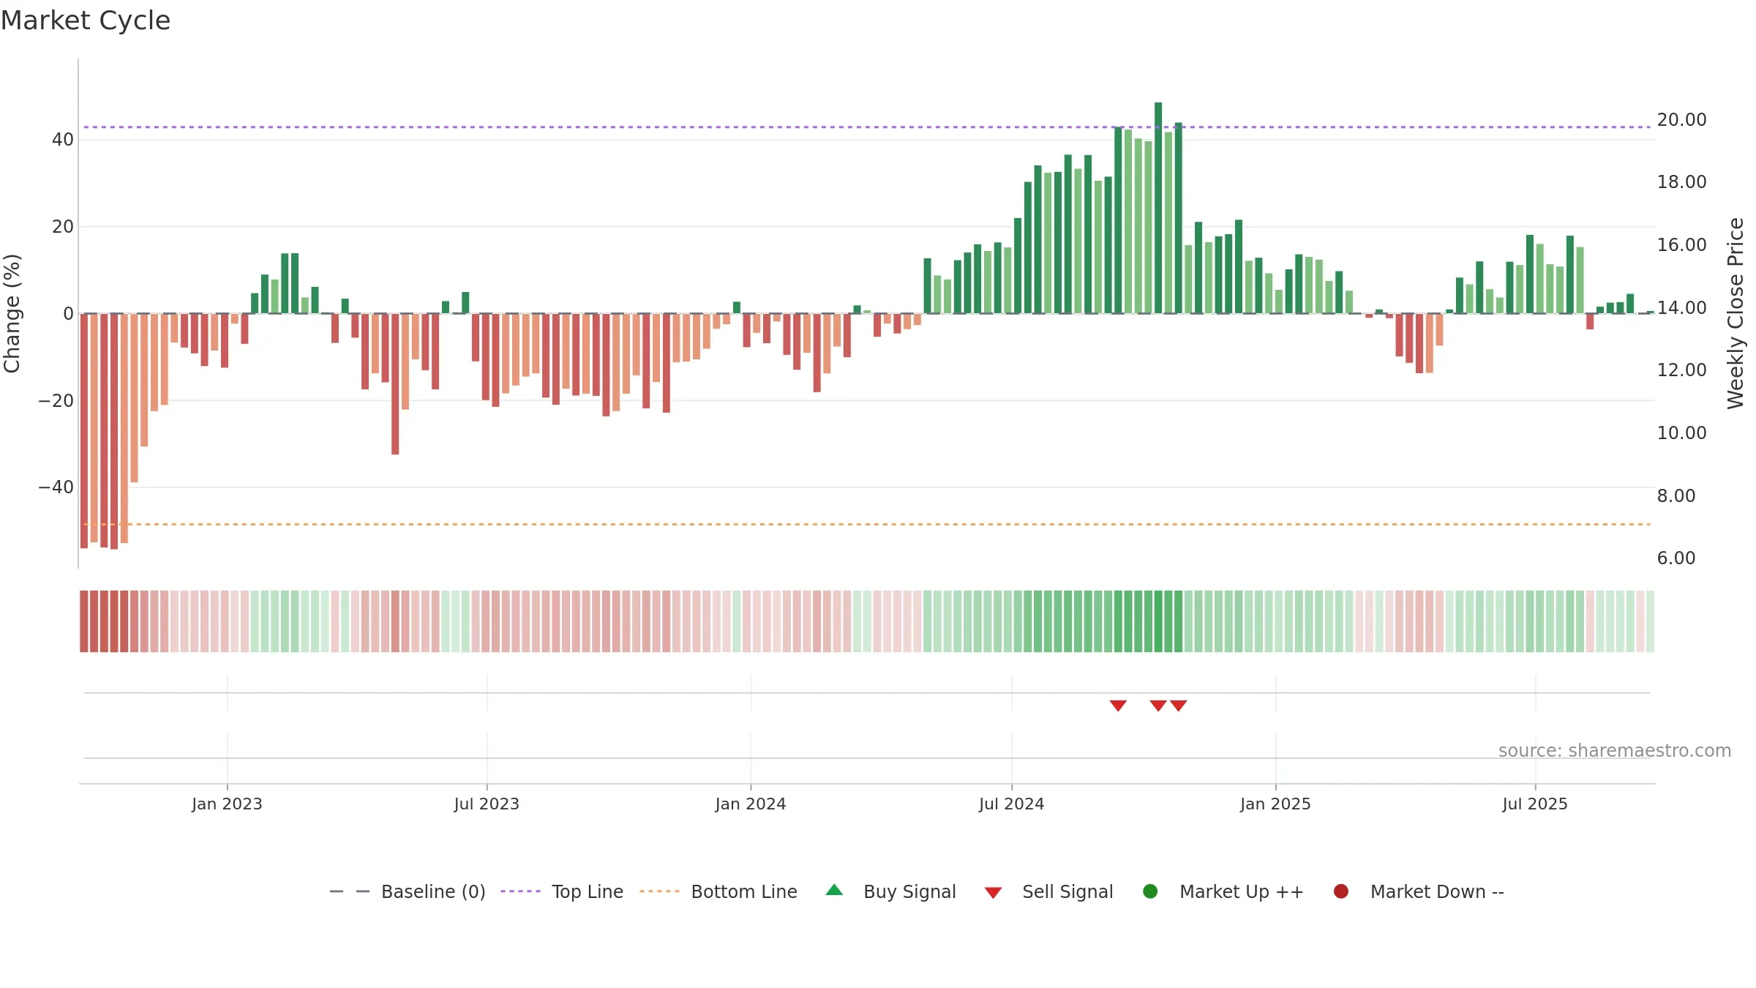1756x988 pixels.
Task: Click the Jan 2024 axis label
Action: (751, 804)
